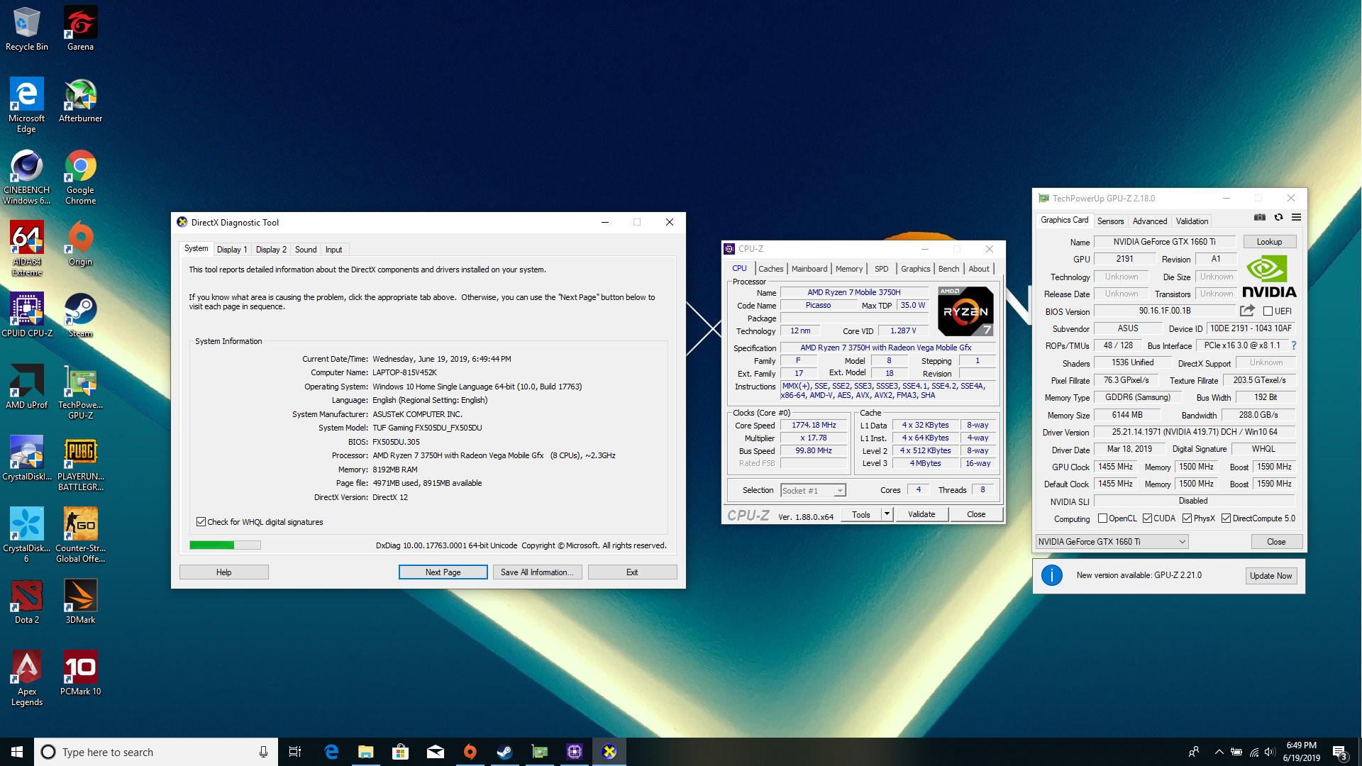Viewport: 1362px width, 766px height.
Task: Click the GPU Name field GeForce GTX 1660 Ti
Action: 1164,242
